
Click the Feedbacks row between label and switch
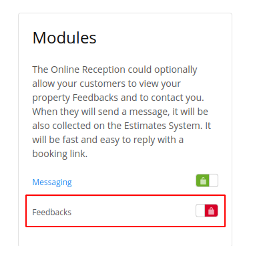pyautogui.click(x=134, y=212)
